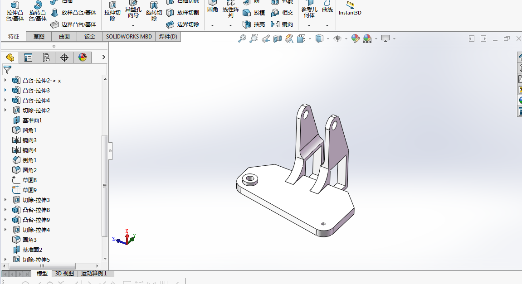This screenshot has height=284, width=522.
Task: Expand the 凸台-拉伸3 feature node
Action: point(5,90)
